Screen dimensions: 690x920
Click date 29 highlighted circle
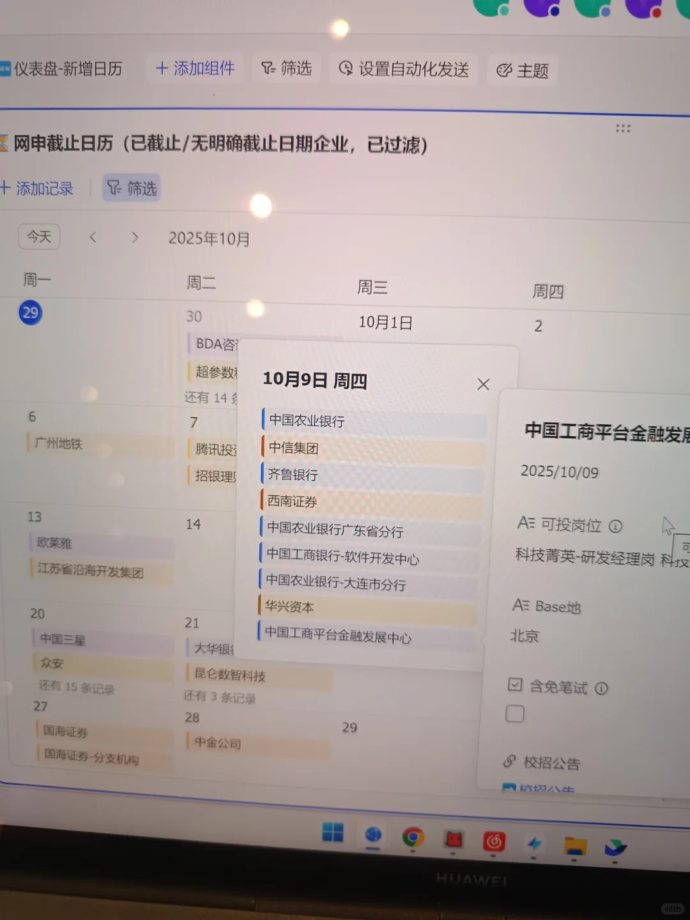tap(31, 312)
